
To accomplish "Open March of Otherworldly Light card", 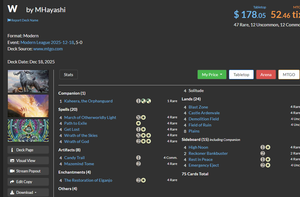I will 90,117.
